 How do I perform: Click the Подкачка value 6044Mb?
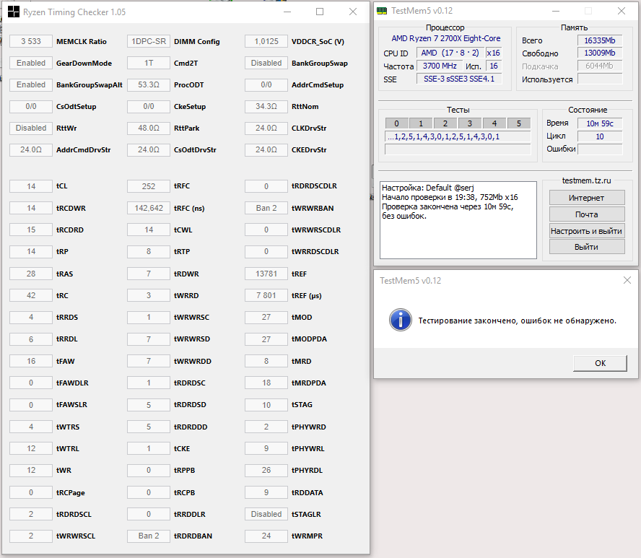click(600, 66)
